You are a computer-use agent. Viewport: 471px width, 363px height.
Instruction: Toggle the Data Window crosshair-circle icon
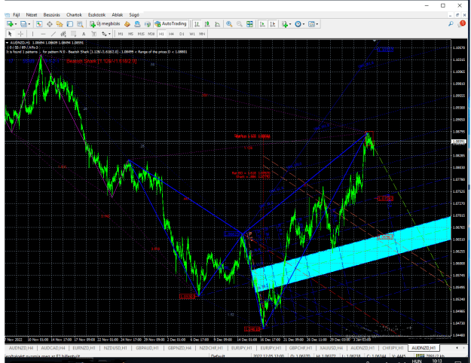(49, 24)
